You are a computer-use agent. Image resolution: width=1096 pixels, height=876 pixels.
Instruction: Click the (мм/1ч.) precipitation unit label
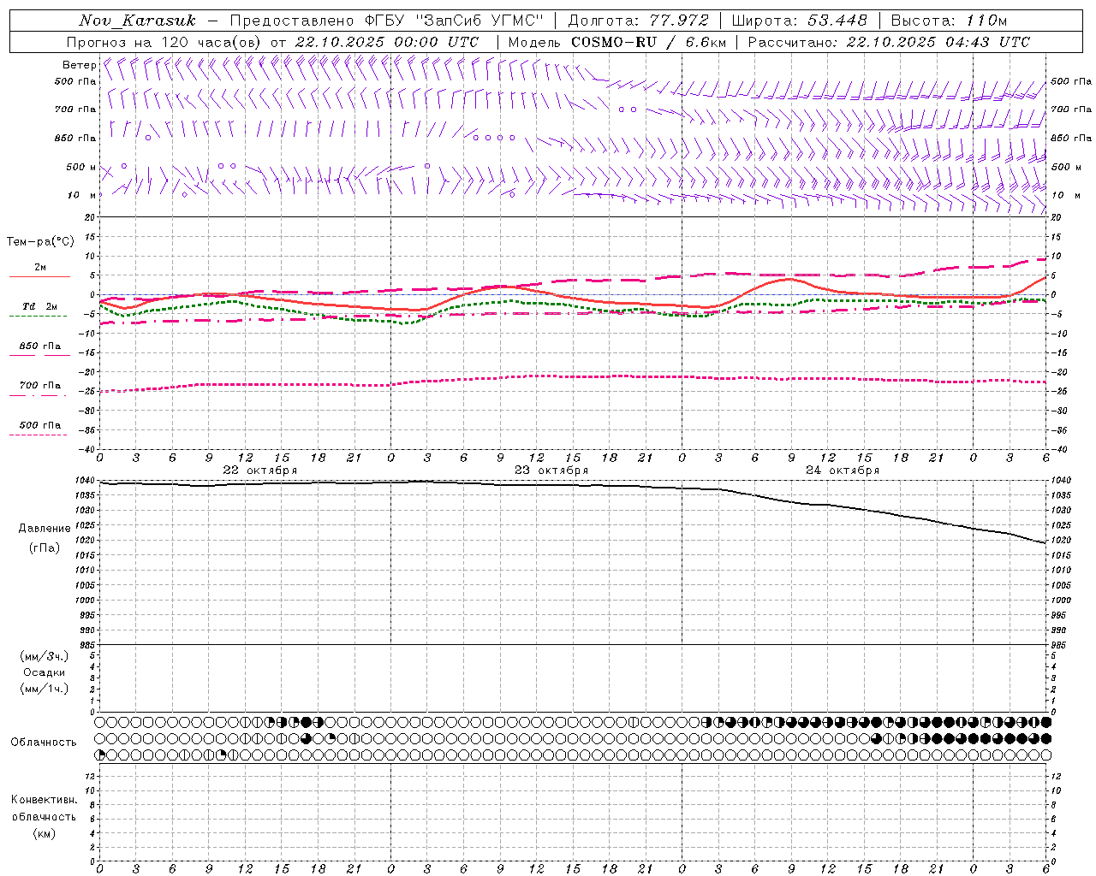tap(45, 689)
